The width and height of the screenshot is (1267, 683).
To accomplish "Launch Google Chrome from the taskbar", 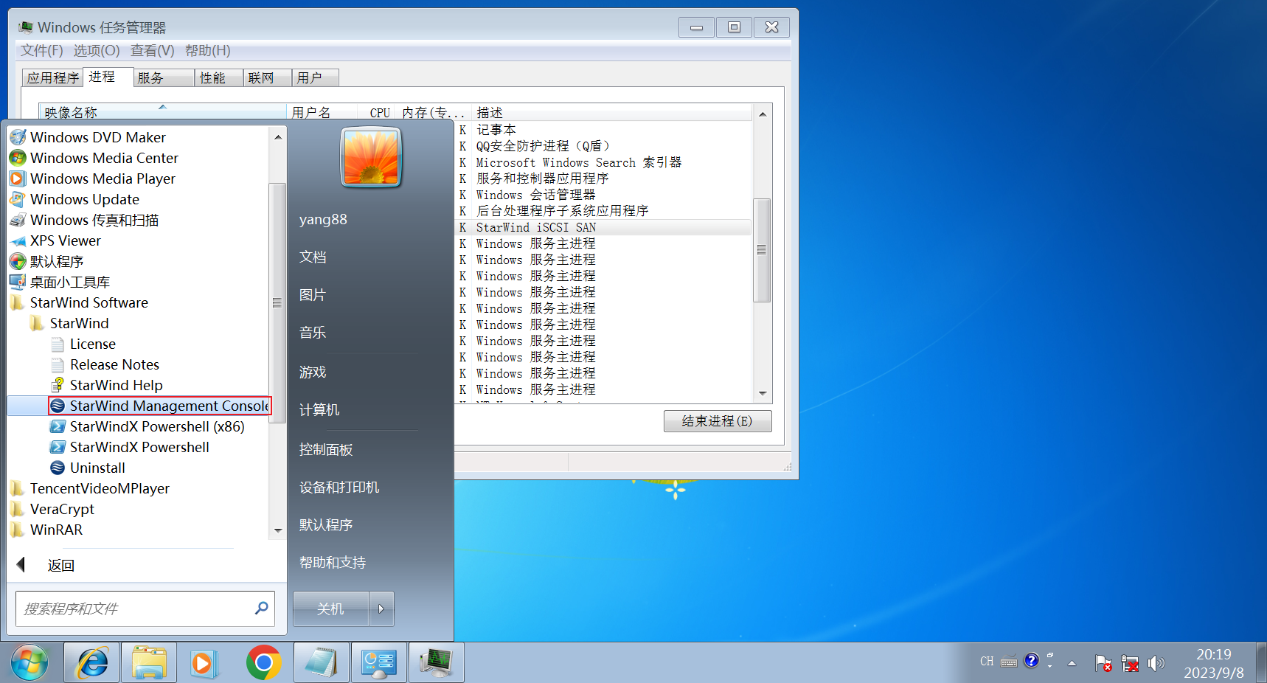I will click(263, 662).
